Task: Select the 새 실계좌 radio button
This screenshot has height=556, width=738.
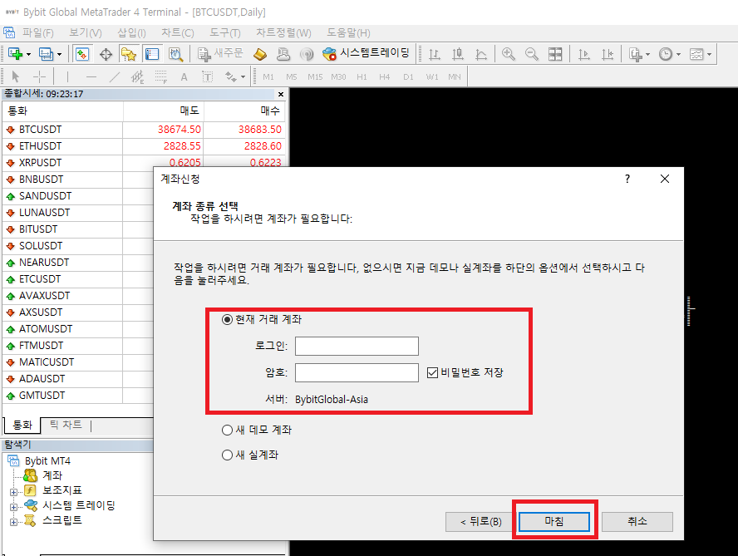Action: point(228,455)
